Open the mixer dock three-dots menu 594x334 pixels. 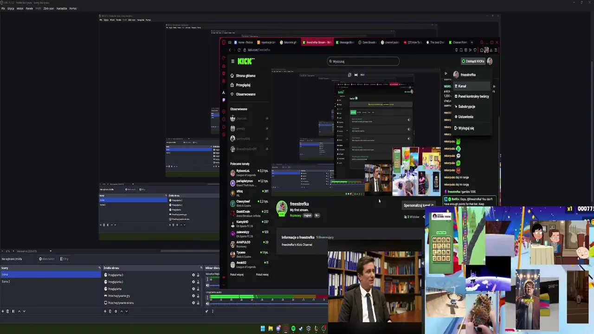point(213,311)
